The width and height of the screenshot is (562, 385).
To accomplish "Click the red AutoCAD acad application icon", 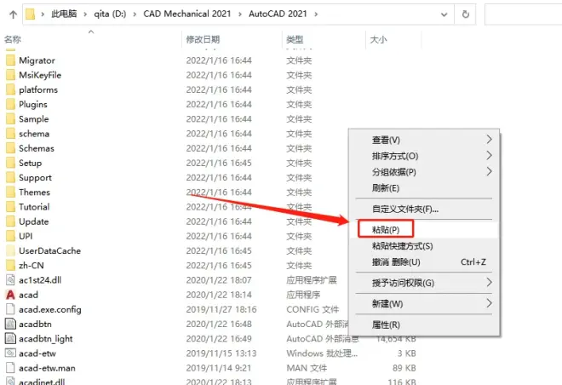I will coord(11,295).
